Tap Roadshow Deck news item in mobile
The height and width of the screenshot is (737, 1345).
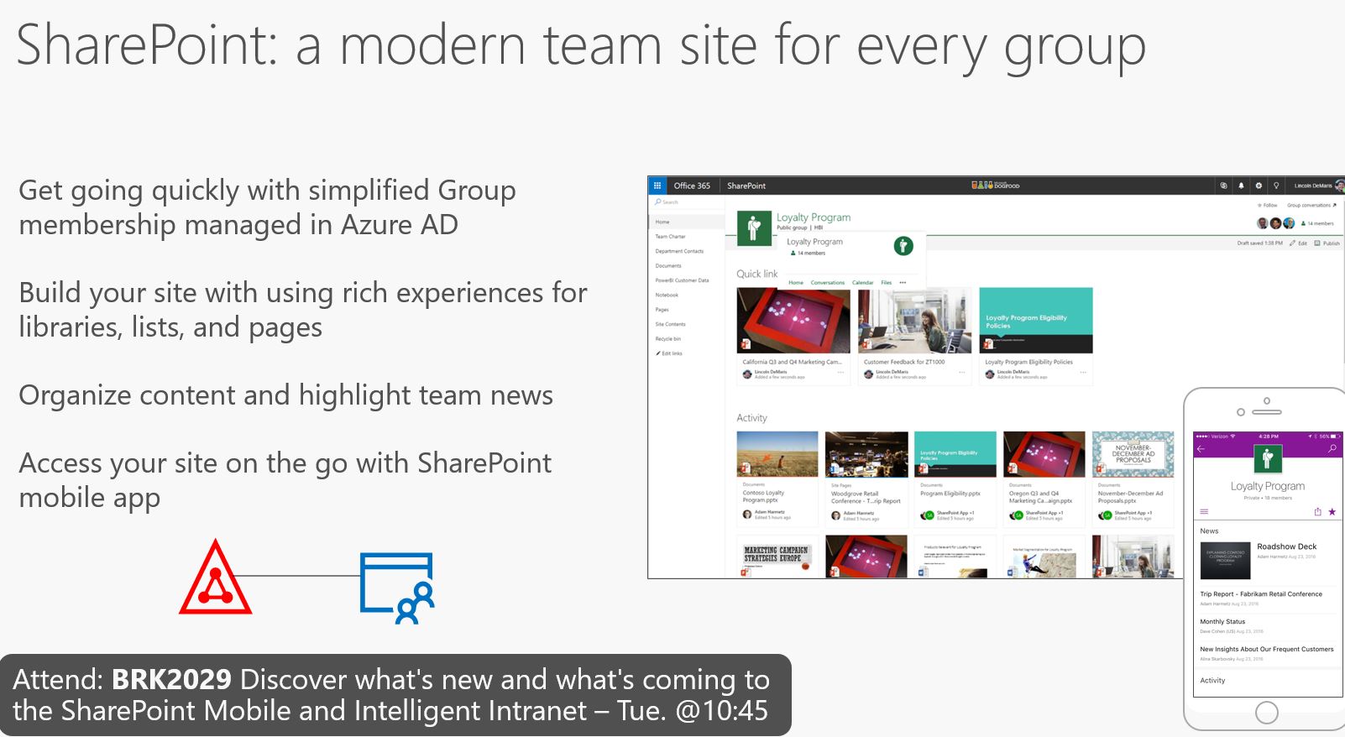(1267, 560)
